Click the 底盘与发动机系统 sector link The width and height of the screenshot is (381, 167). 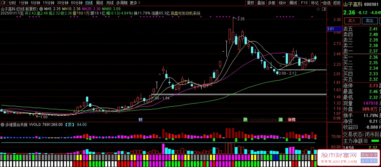185,13
